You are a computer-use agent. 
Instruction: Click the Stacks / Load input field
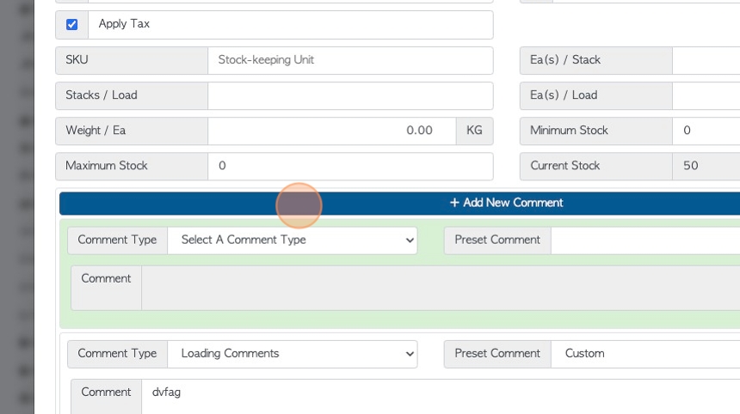(x=350, y=95)
